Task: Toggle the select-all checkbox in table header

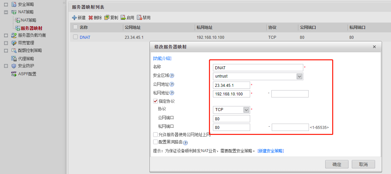Action: (x=75, y=27)
